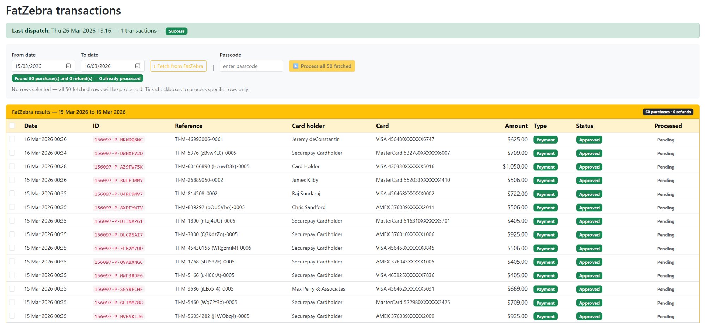Click the Payment type badge in first row
Viewport: 705px width, 323px height.
[x=545, y=140]
